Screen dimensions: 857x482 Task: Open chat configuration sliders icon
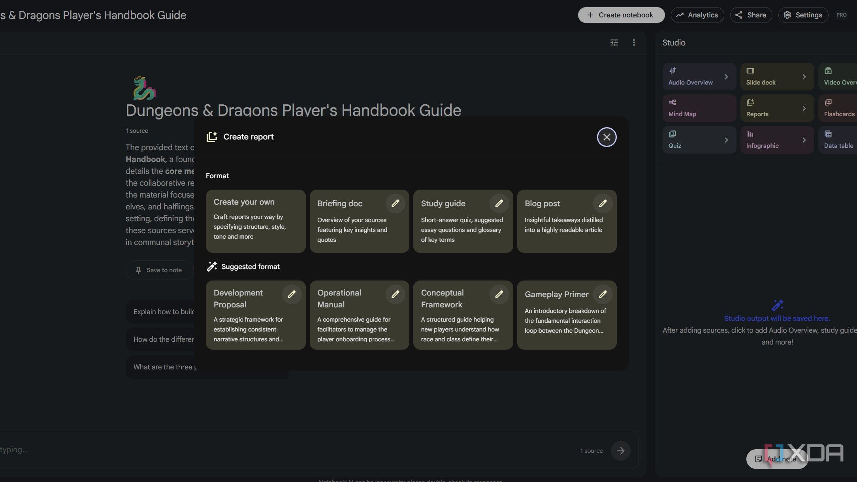click(614, 43)
